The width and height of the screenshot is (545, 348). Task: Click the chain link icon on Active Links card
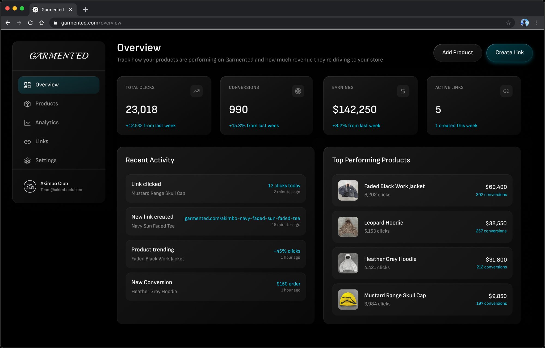506,91
